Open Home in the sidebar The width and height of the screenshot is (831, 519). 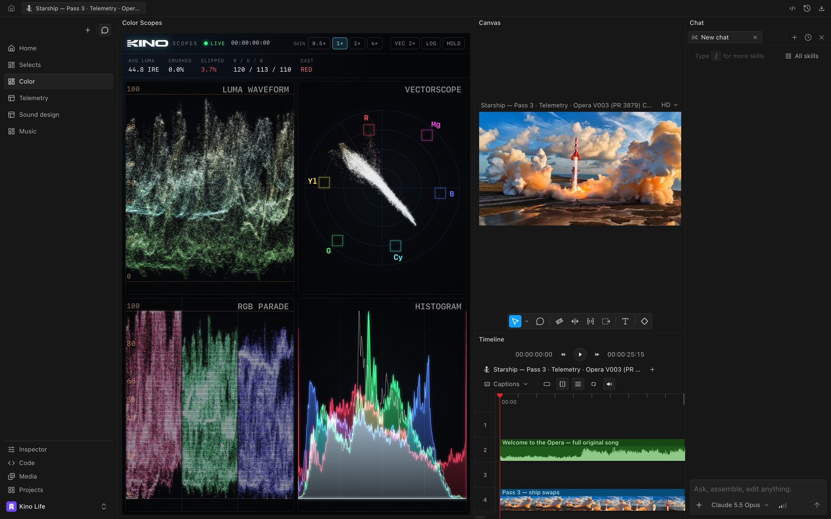[x=59, y=48]
